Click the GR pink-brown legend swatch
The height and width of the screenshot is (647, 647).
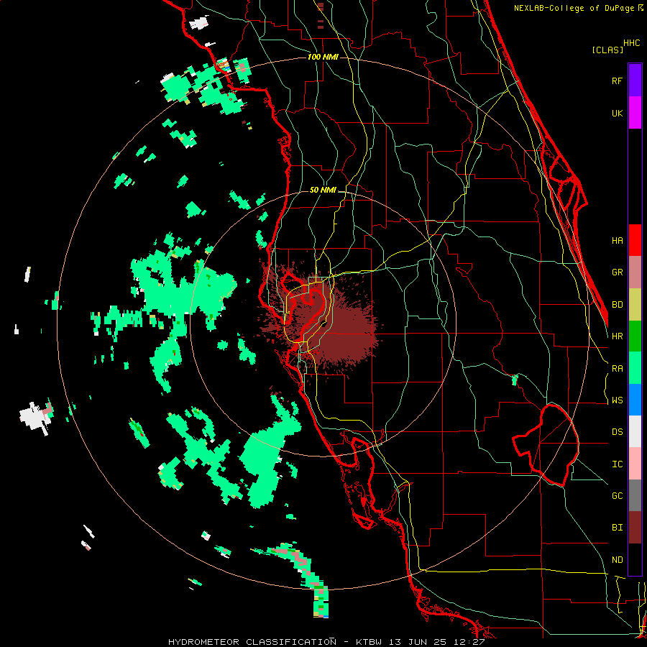click(x=635, y=272)
